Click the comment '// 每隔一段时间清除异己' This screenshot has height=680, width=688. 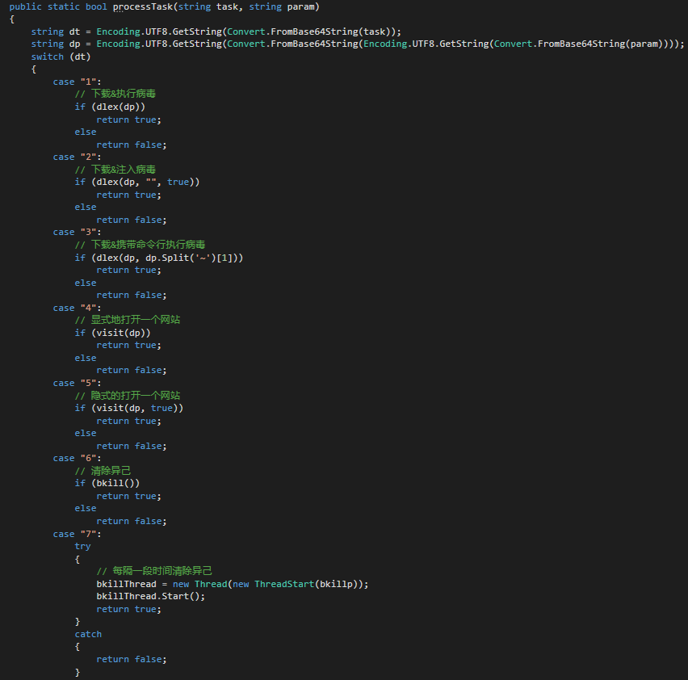(x=154, y=571)
